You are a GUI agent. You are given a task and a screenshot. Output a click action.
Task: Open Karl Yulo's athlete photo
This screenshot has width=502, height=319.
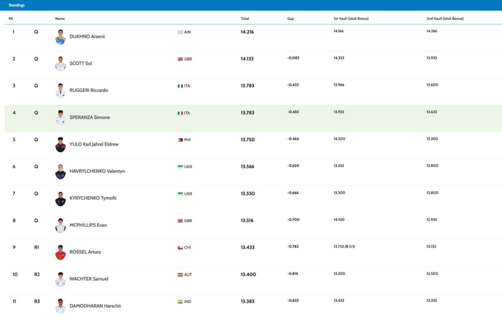click(x=60, y=145)
